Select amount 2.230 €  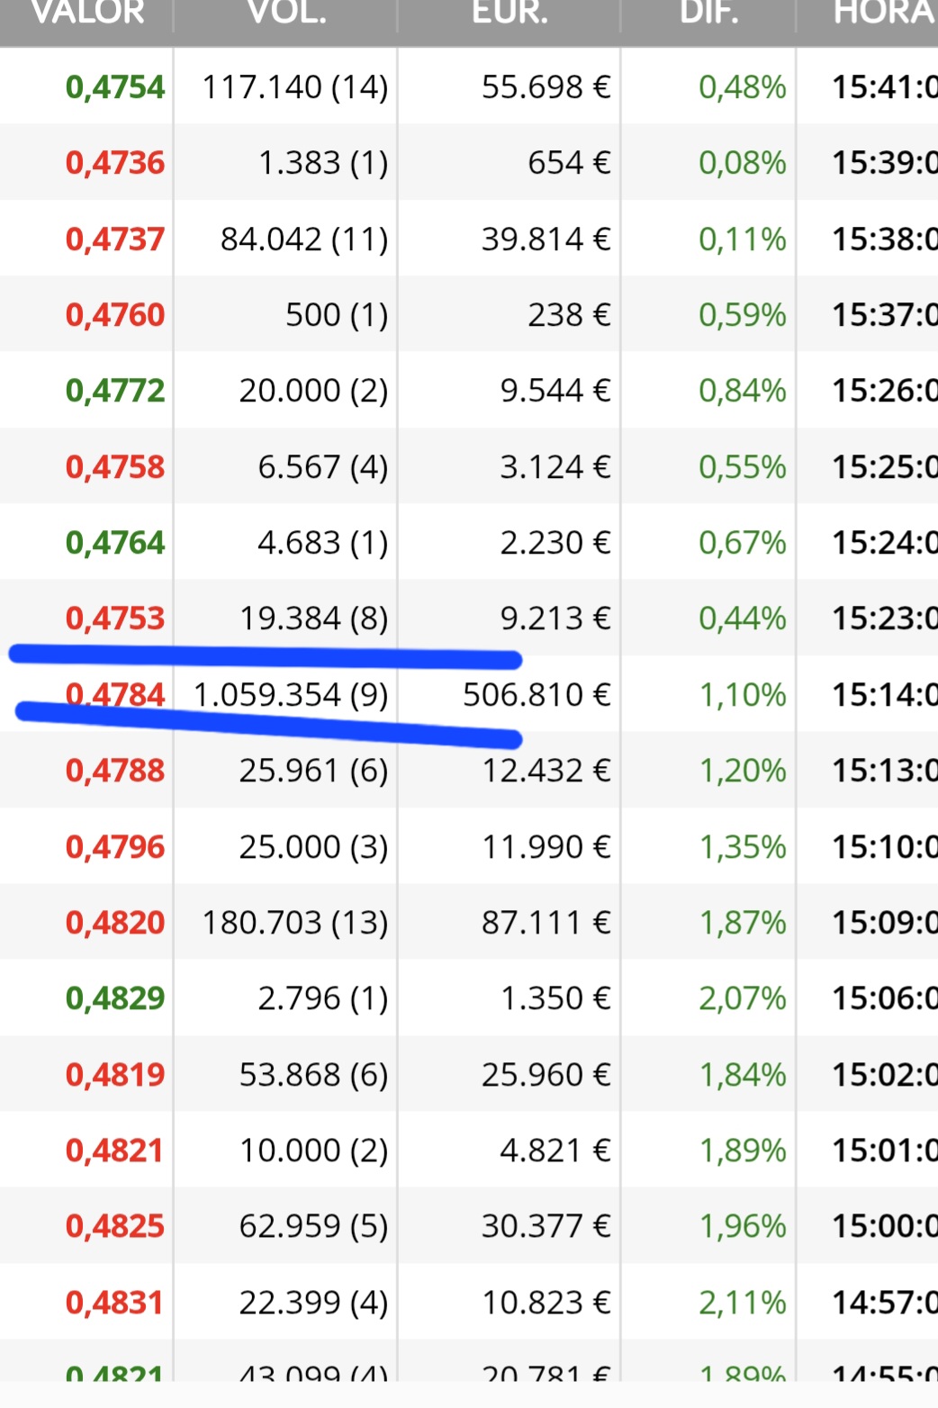tap(556, 543)
